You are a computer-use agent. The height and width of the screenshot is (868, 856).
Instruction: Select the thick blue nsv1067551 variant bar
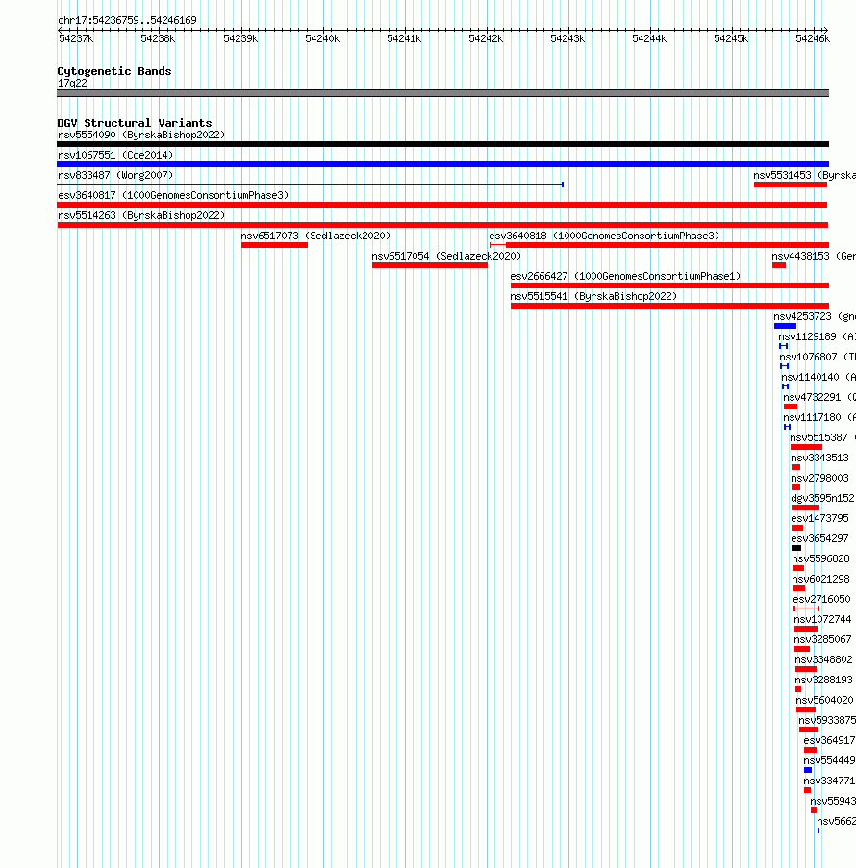pos(442,164)
